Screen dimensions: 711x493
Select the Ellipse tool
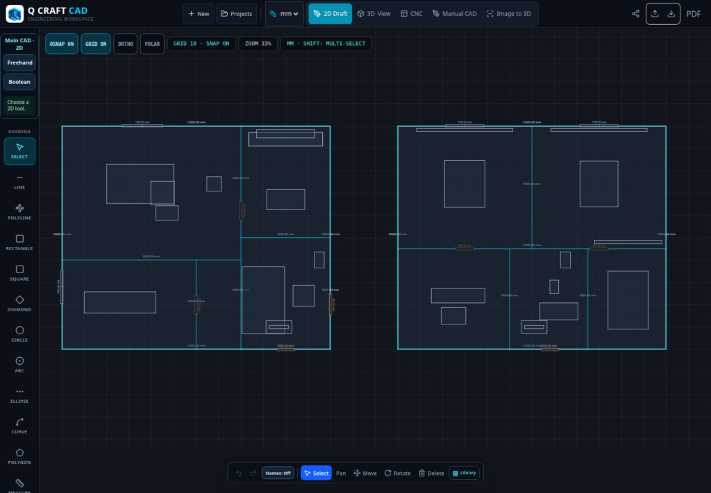19,395
